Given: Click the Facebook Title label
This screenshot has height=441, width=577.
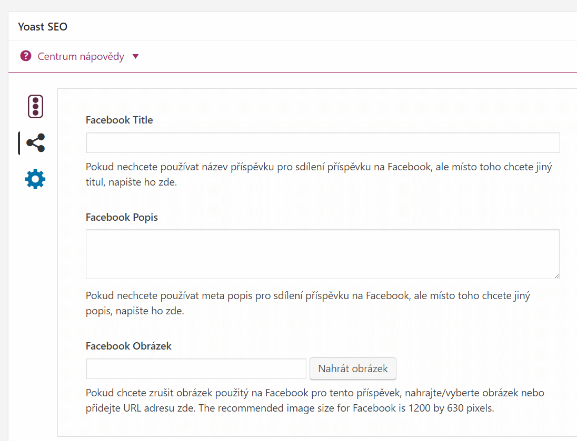Looking at the screenshot, I should coord(119,120).
